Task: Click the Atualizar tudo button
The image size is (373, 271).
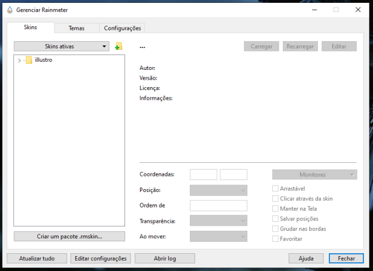Action: [x=37, y=258]
